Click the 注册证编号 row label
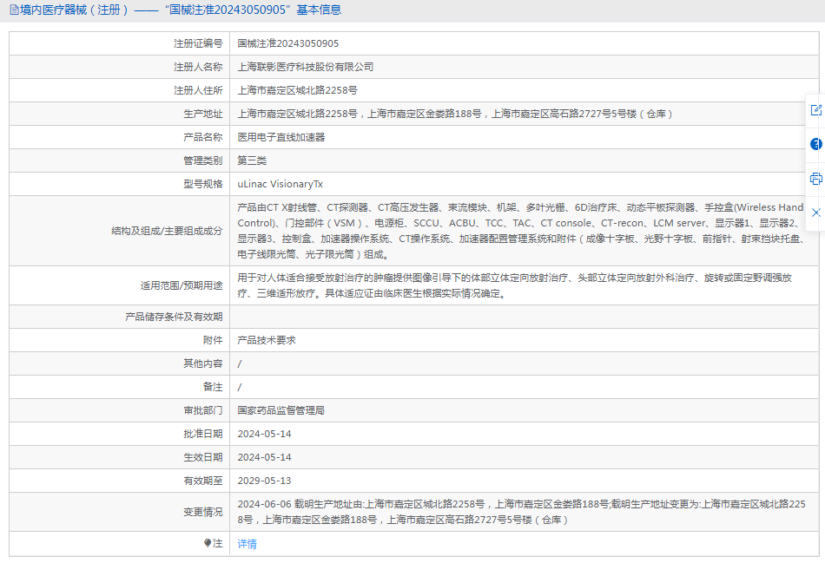 point(198,43)
